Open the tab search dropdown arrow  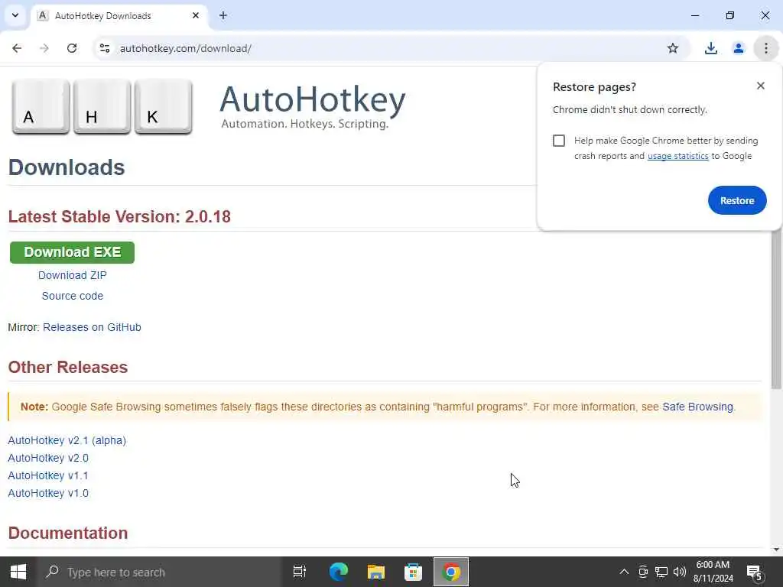tap(15, 15)
